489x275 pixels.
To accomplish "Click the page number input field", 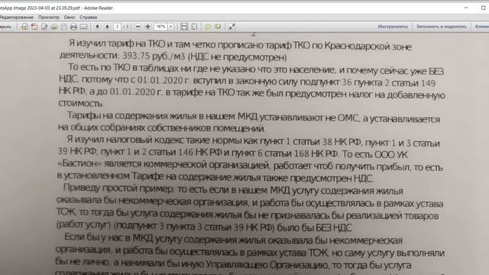I will point(117,27).
